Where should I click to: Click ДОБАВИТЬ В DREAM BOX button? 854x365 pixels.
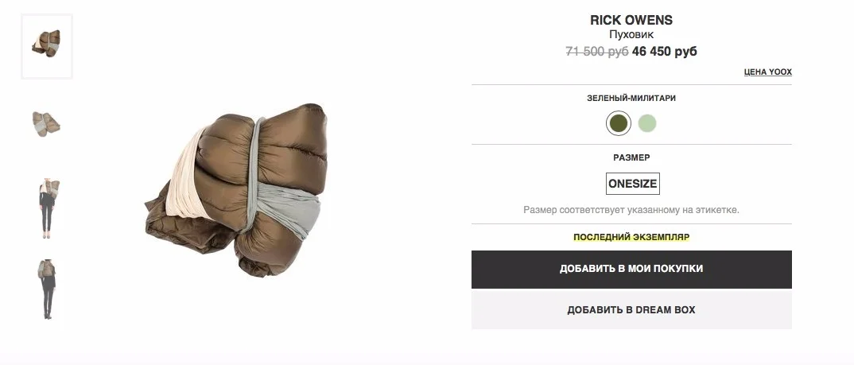coord(631,310)
